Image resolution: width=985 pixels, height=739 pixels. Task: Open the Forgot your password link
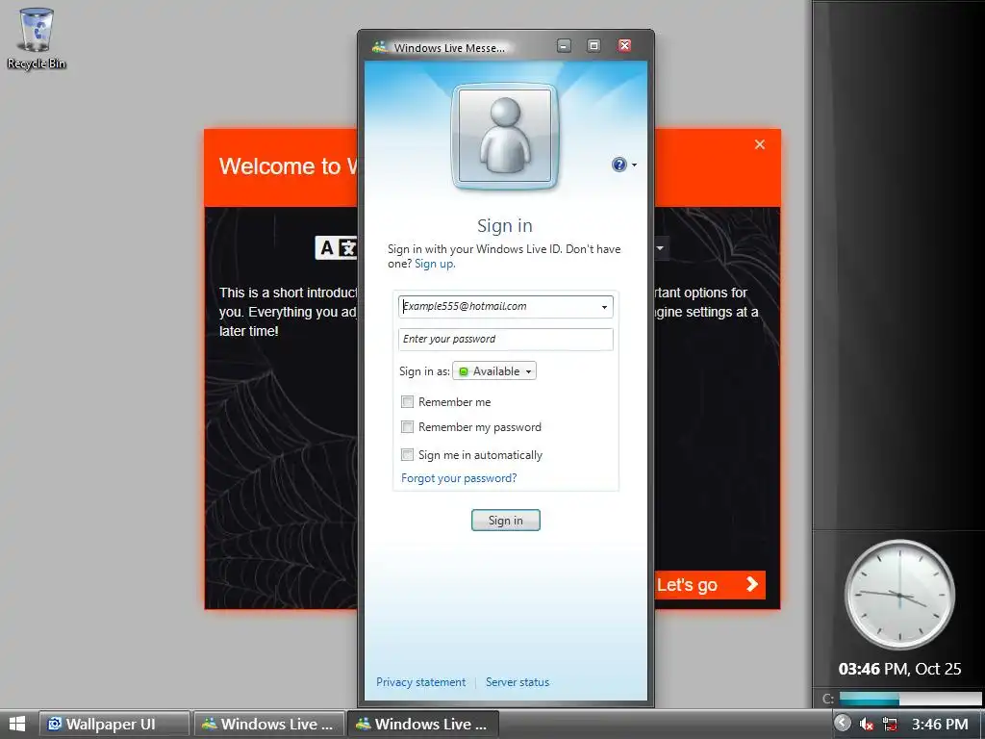tap(459, 478)
